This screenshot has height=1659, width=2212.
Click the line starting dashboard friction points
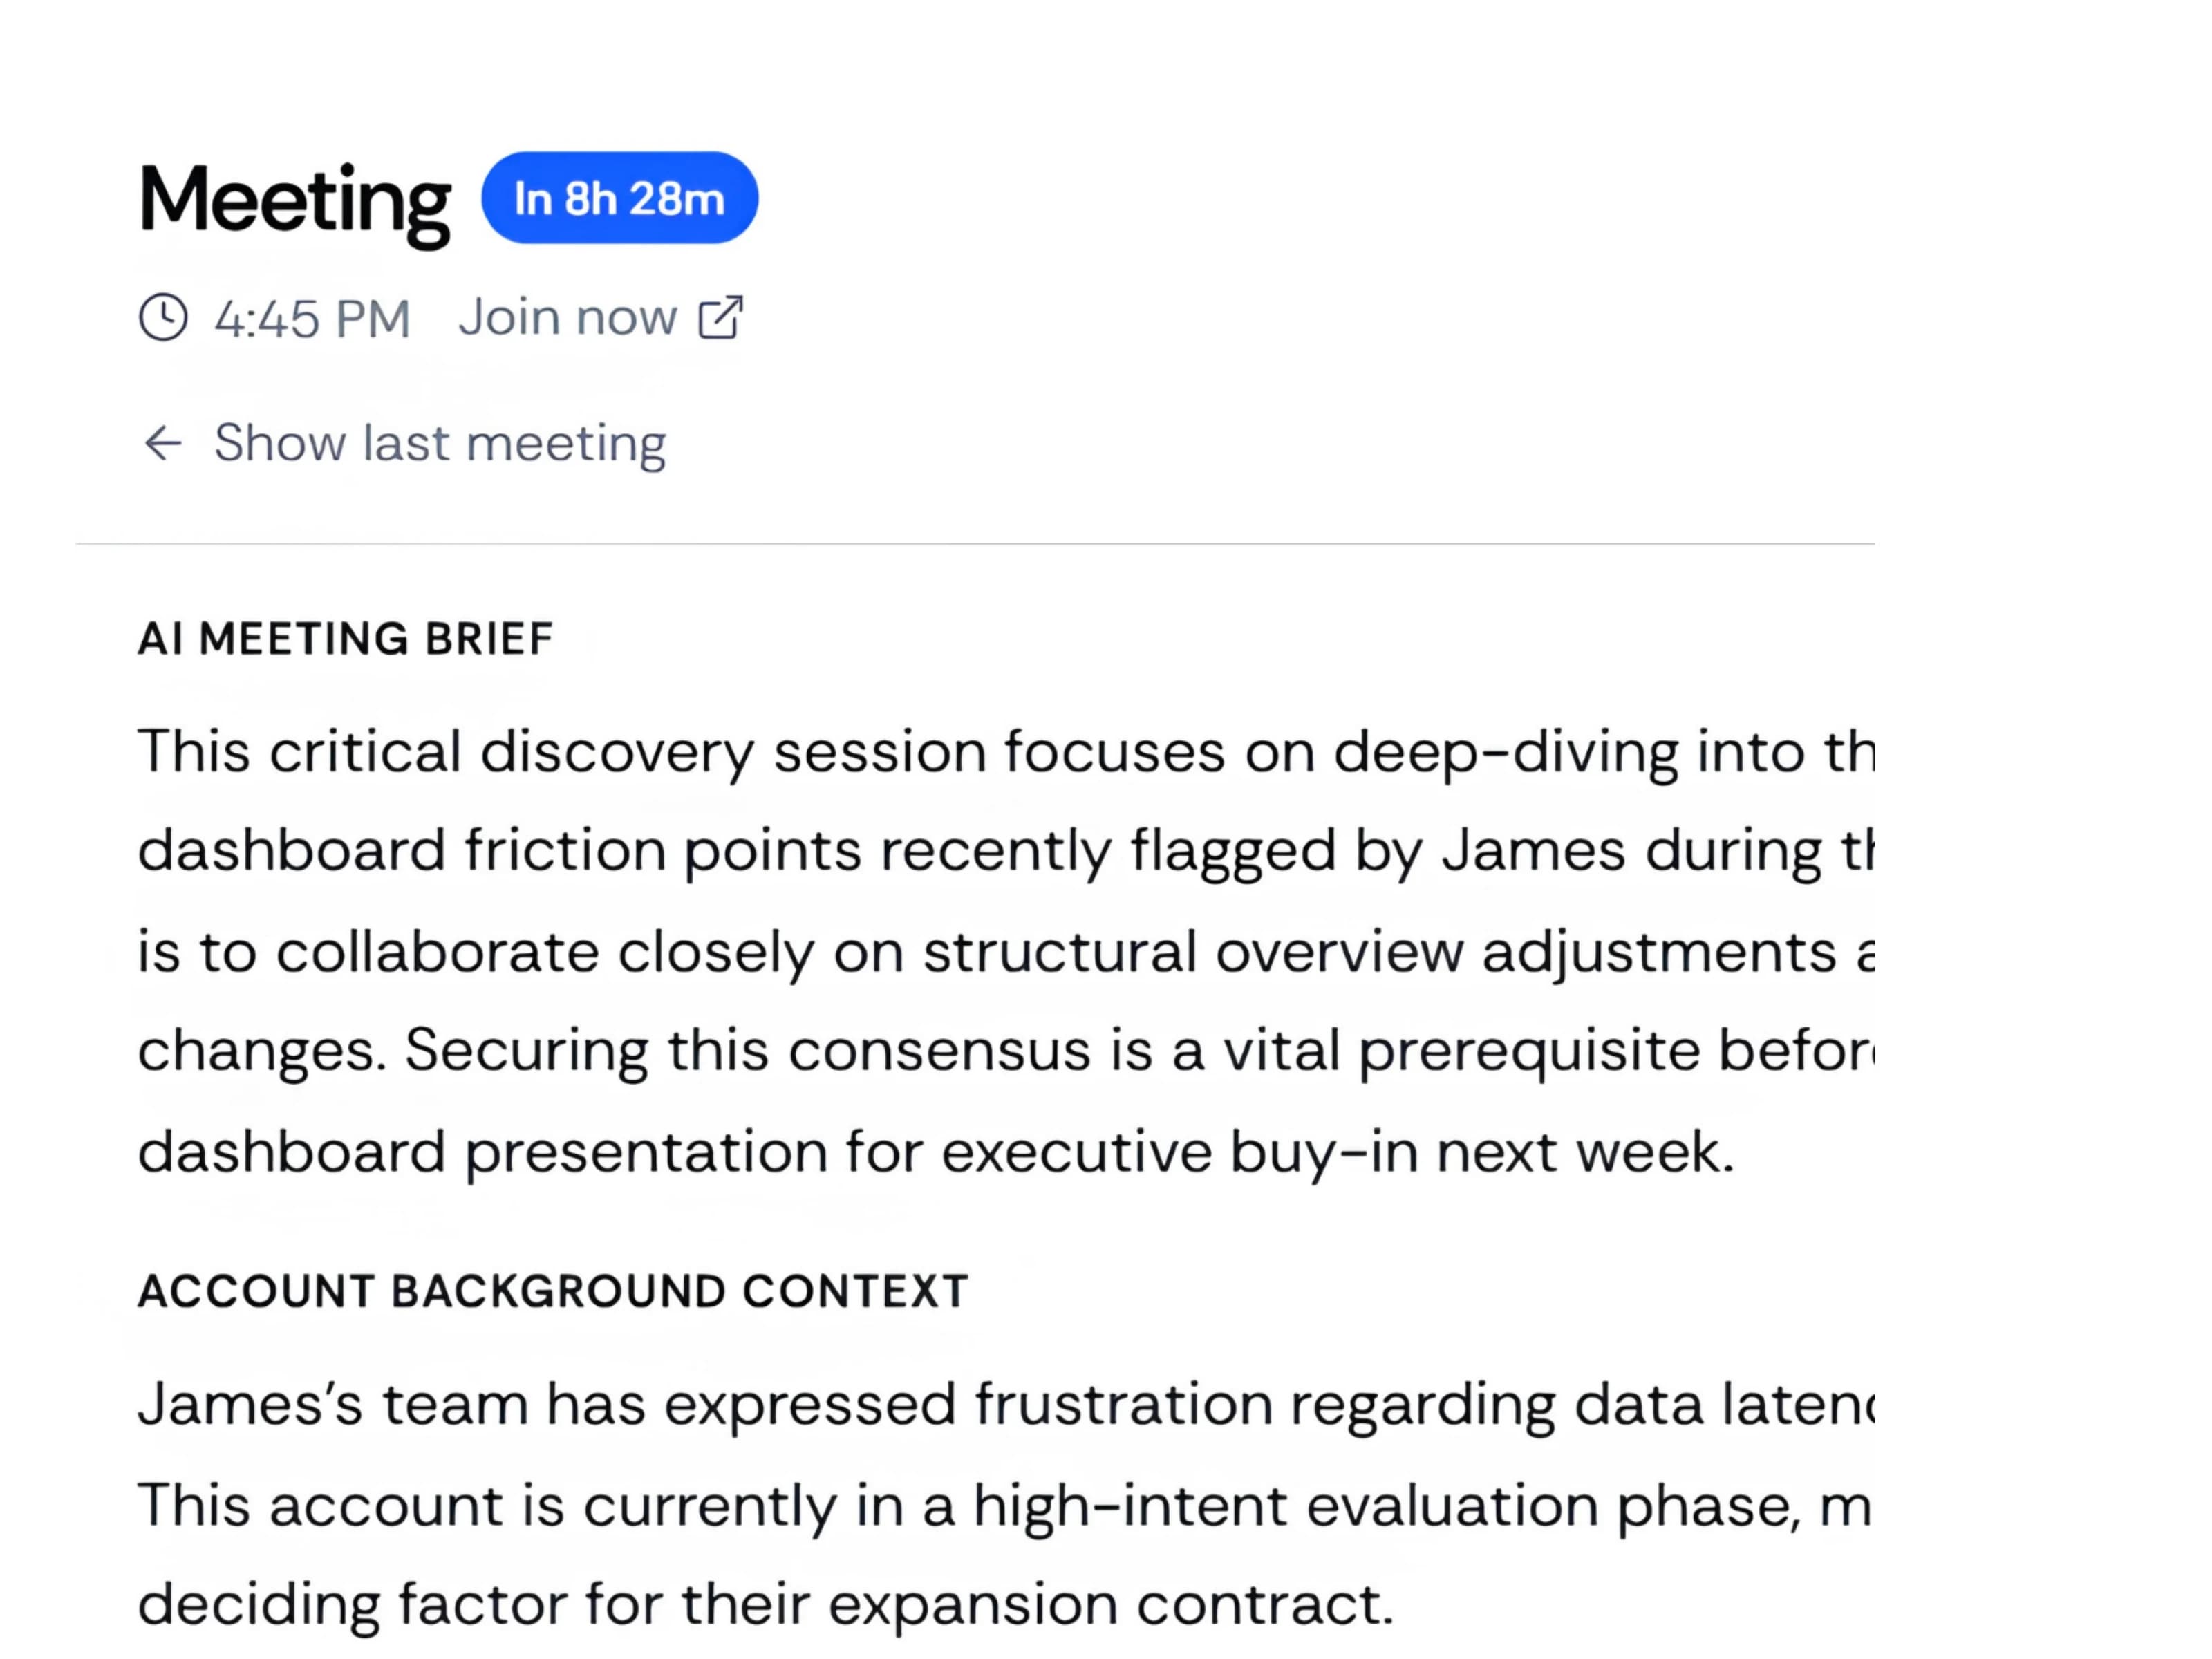pyautogui.click(x=1006, y=851)
